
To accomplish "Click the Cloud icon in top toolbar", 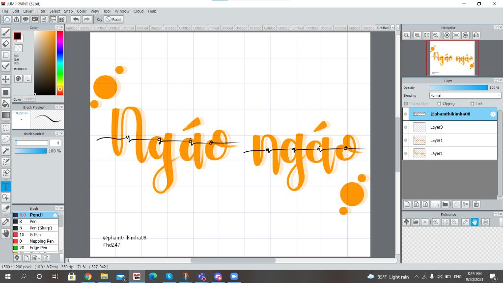I will tap(7, 19).
